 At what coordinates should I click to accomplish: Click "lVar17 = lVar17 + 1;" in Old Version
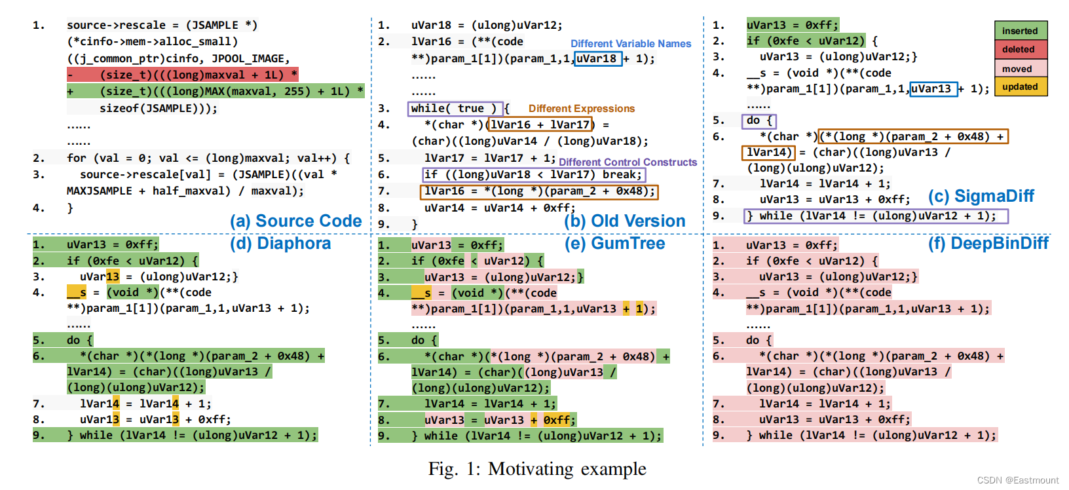490,158
